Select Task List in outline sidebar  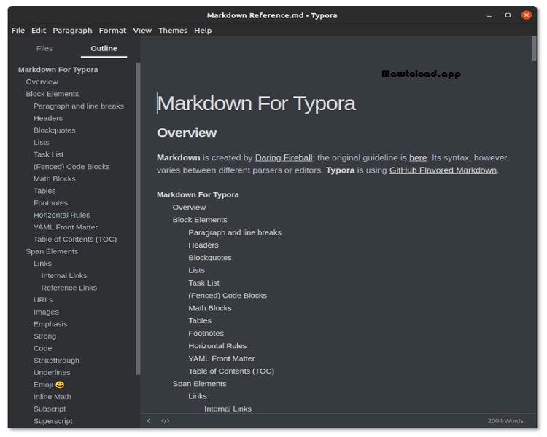(x=48, y=154)
